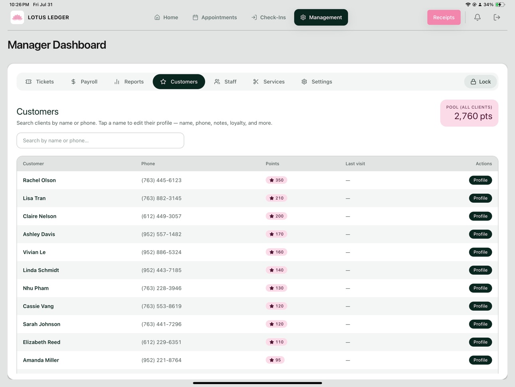This screenshot has height=387, width=515.
Task: Click the log out icon
Action: 497,17
